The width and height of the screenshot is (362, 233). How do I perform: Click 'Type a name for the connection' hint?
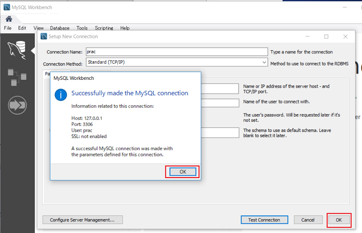(301, 52)
